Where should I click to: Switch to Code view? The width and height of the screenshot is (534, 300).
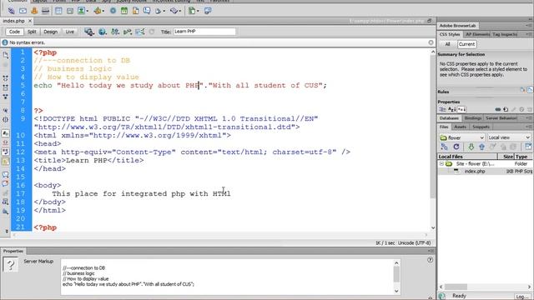14,32
